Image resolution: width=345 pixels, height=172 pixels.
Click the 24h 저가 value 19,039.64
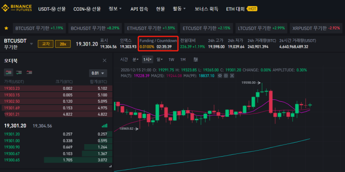click(x=236, y=46)
